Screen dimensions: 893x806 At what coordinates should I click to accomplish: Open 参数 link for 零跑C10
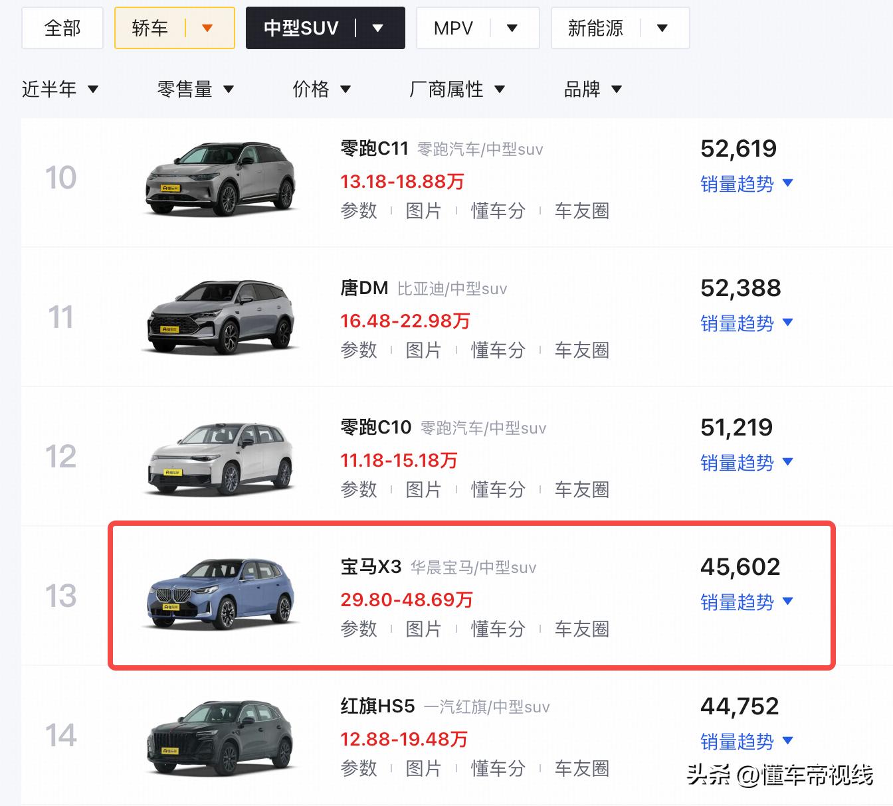(359, 489)
